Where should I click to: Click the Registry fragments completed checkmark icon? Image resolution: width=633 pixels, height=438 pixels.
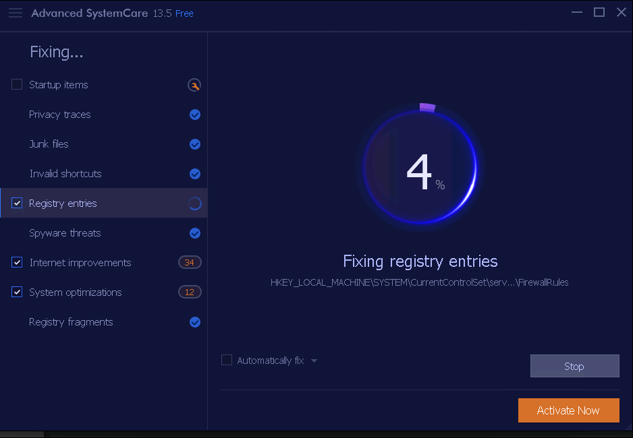click(195, 322)
